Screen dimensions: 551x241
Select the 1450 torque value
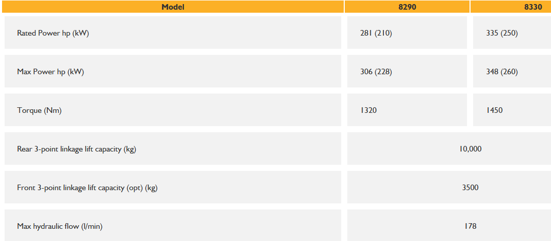494,110
